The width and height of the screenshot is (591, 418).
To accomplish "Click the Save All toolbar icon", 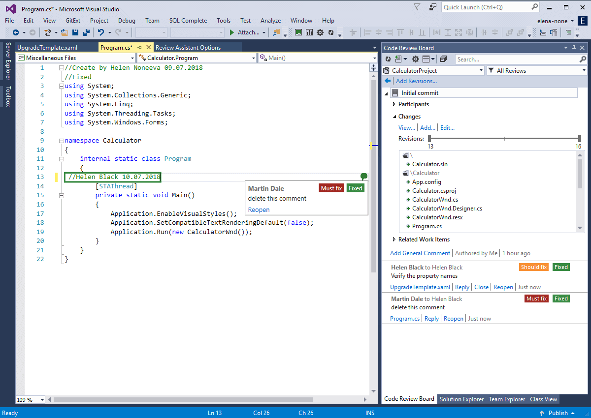I will coord(86,32).
